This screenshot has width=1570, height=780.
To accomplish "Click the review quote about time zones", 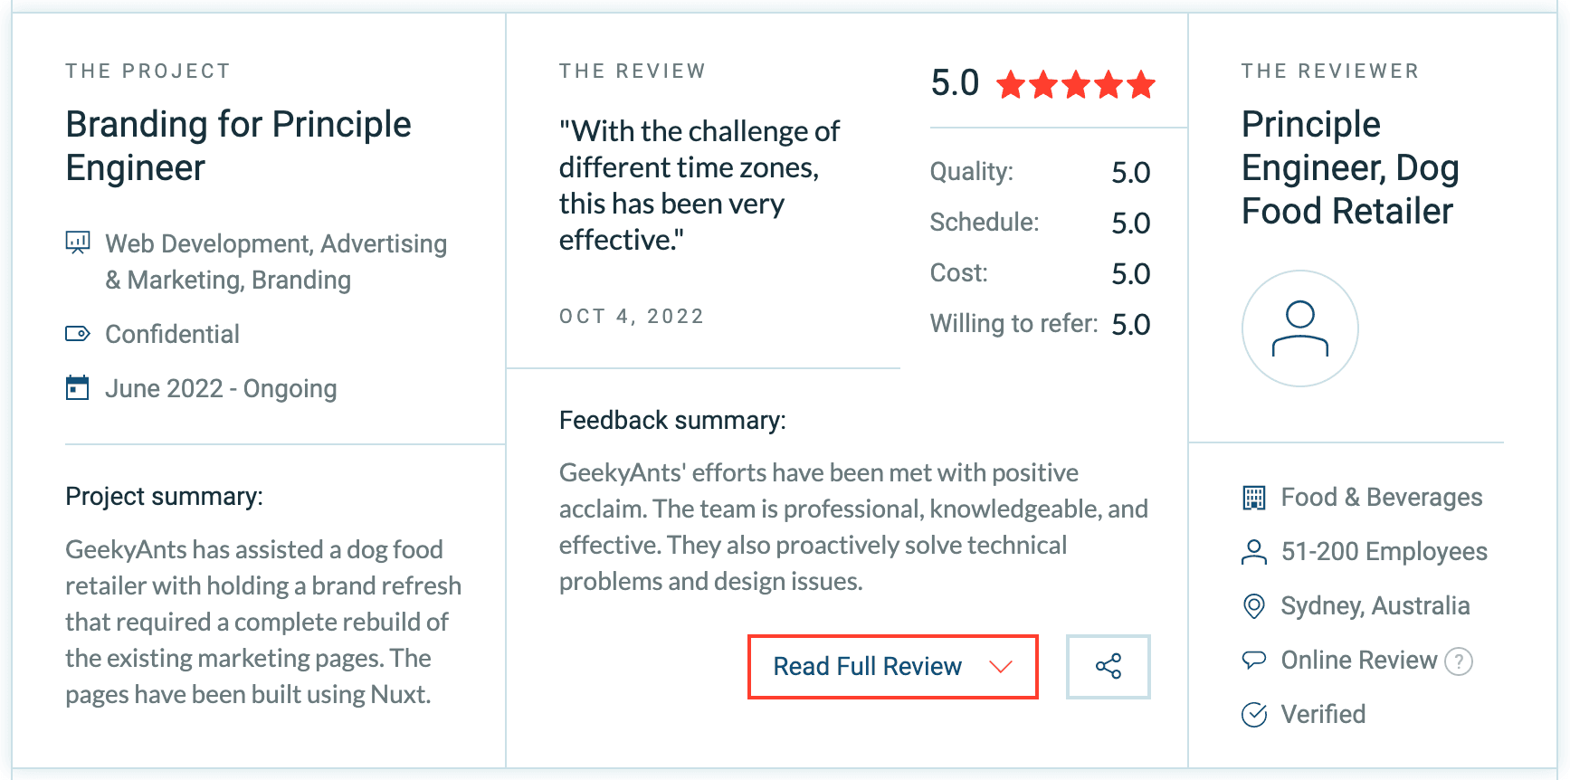I will (699, 185).
